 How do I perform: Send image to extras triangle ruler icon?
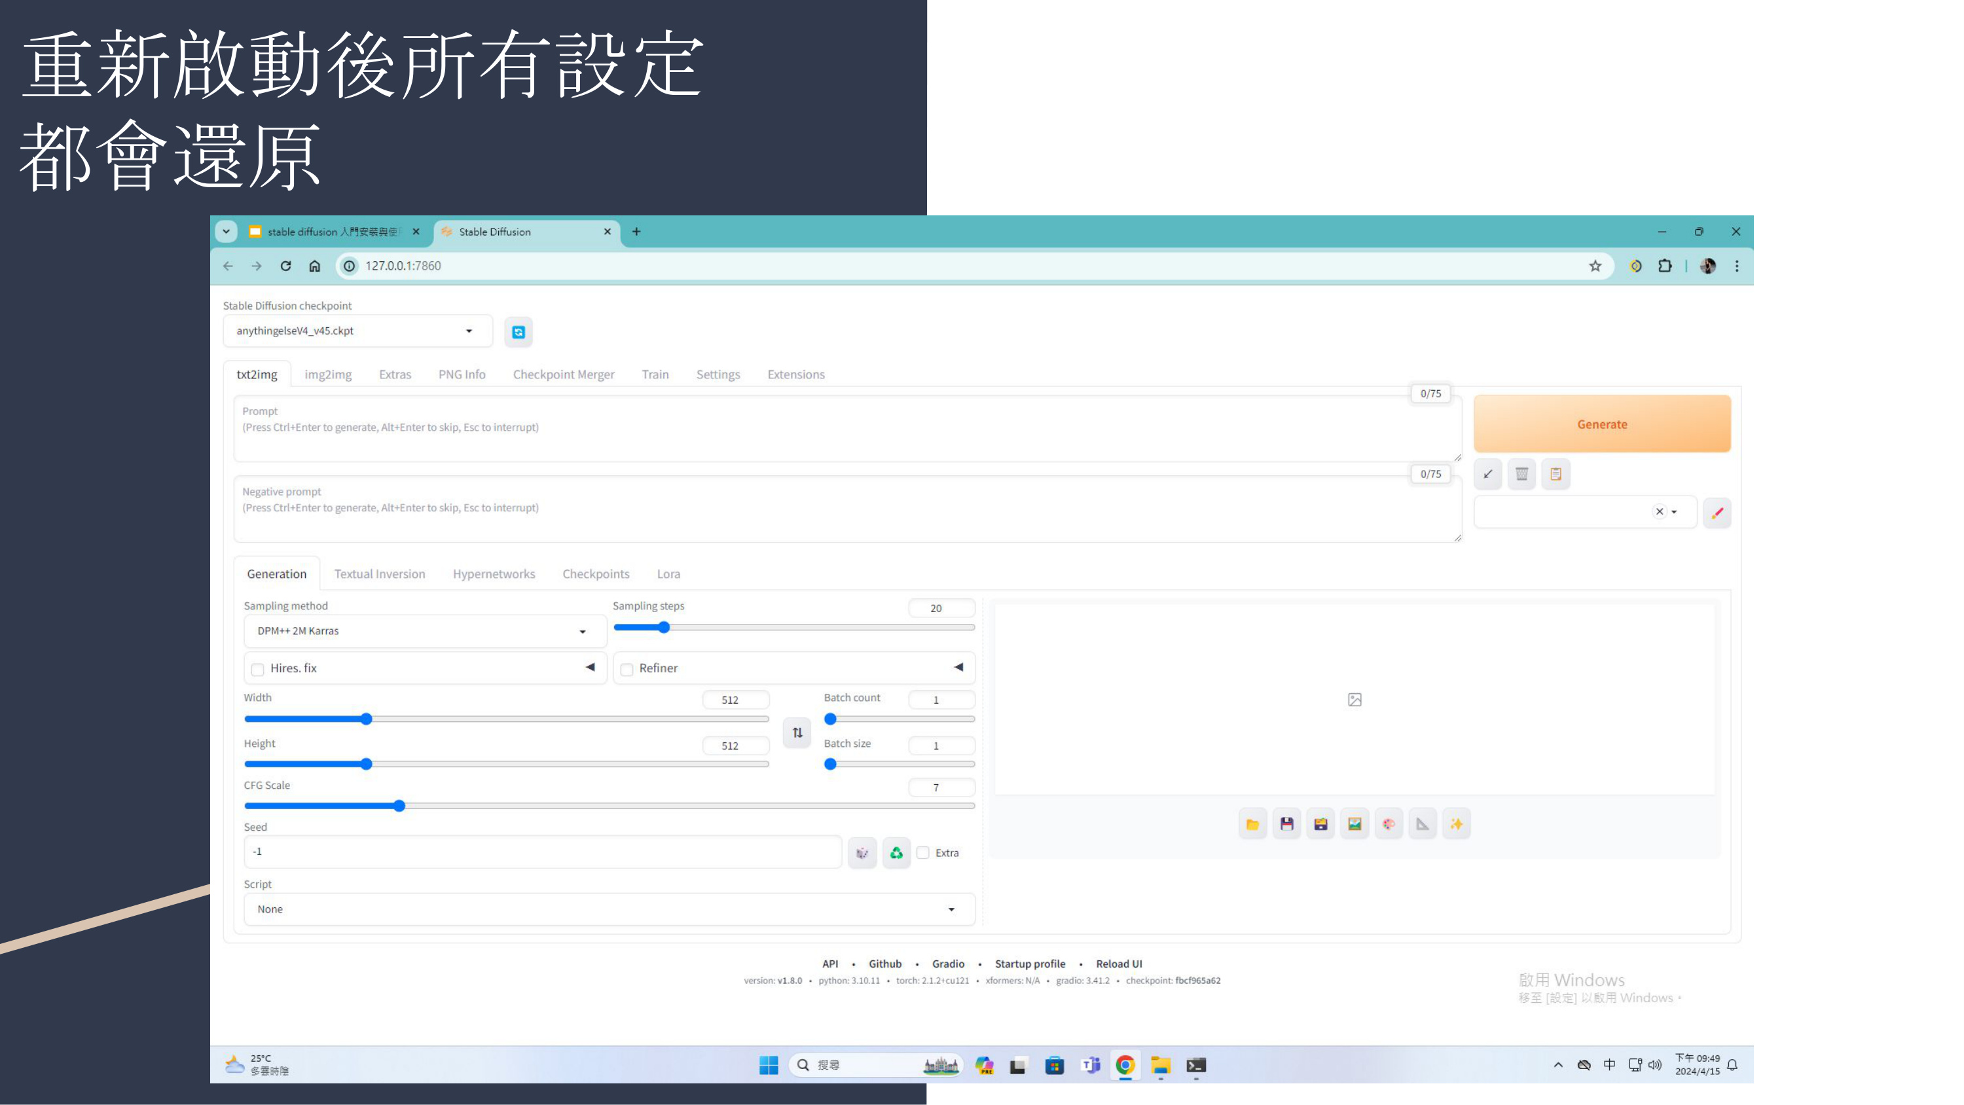point(1423,824)
